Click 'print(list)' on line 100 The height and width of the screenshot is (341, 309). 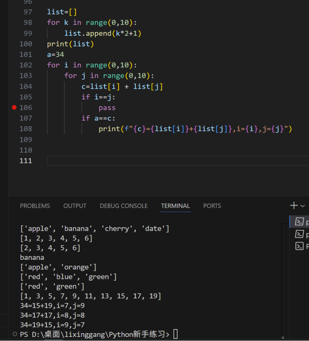point(70,44)
